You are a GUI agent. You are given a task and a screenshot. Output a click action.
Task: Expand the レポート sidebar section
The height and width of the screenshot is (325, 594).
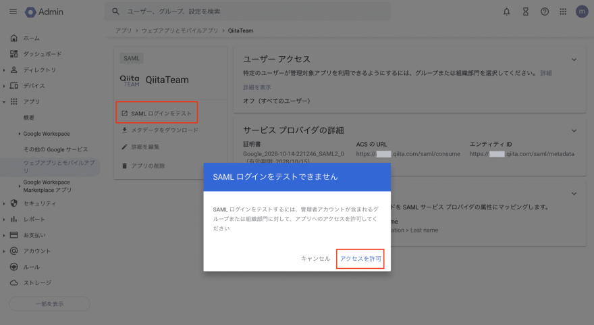(4, 220)
